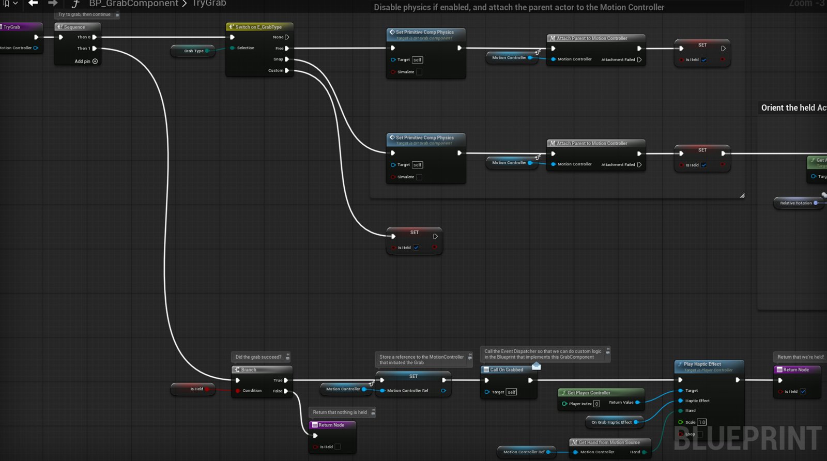This screenshot has width=827, height=461.
Task: Click the Return Value pin on Get Player Controller
Action: click(637, 403)
